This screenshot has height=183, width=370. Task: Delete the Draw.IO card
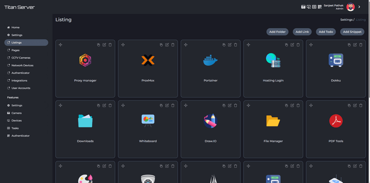point(235,106)
